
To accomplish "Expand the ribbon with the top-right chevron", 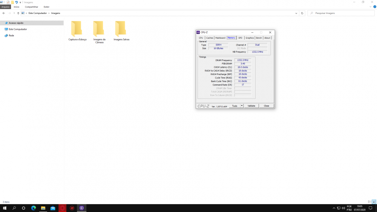I will (370, 7).
